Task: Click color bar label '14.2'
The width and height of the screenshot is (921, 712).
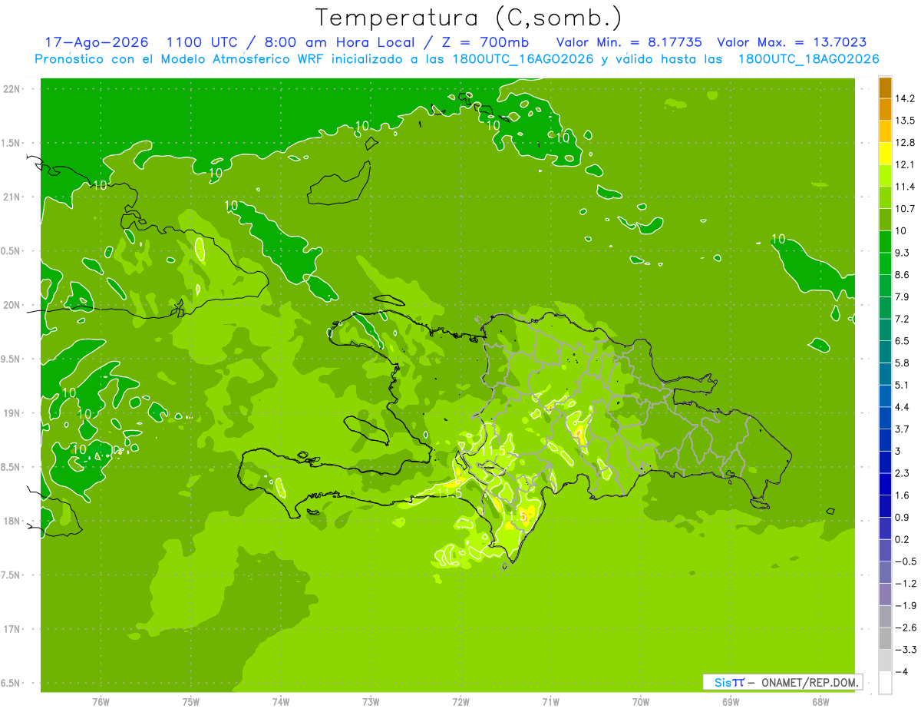Action: [905, 98]
